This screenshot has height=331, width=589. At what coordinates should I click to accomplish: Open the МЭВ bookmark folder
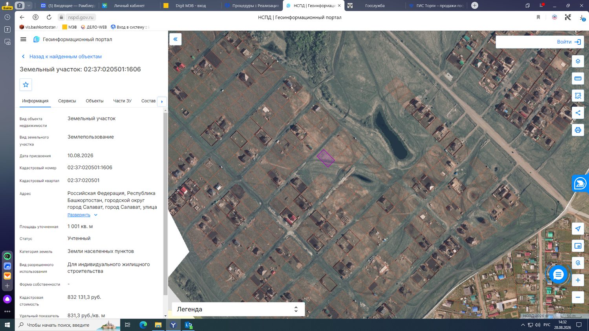click(70, 27)
